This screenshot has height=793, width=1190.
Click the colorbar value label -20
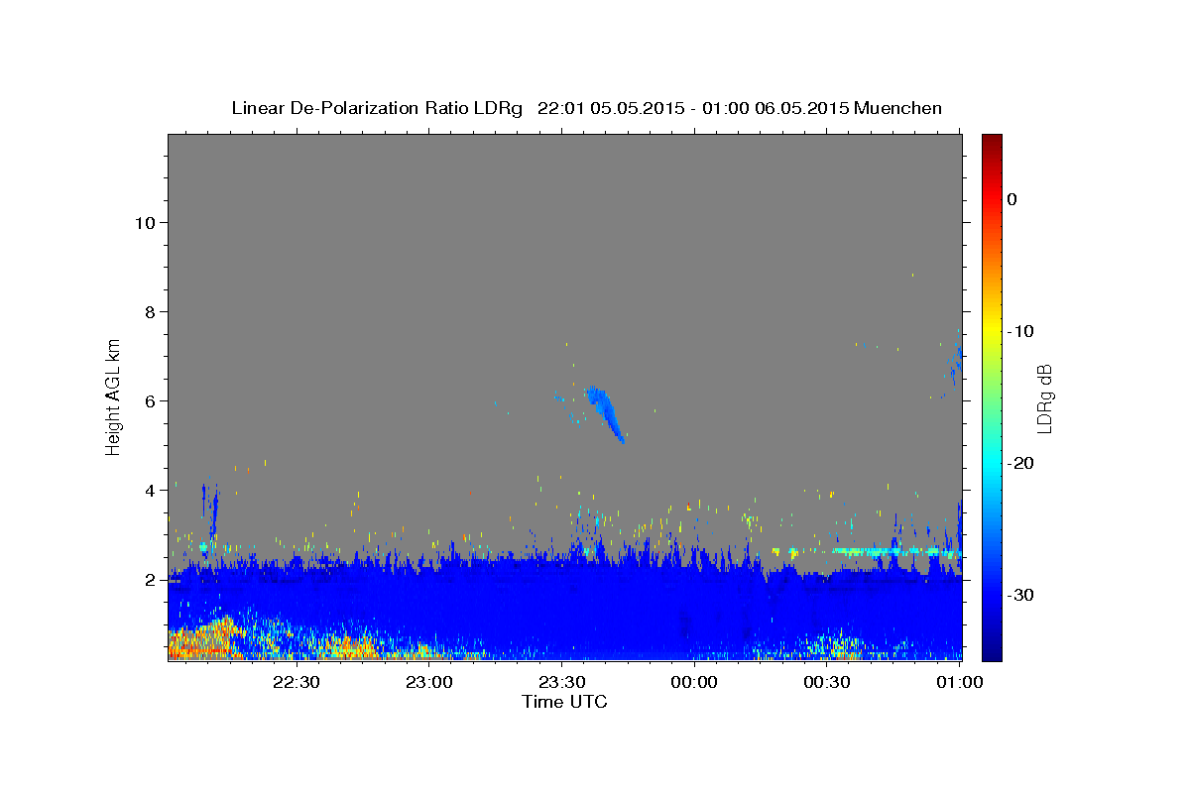point(1020,463)
